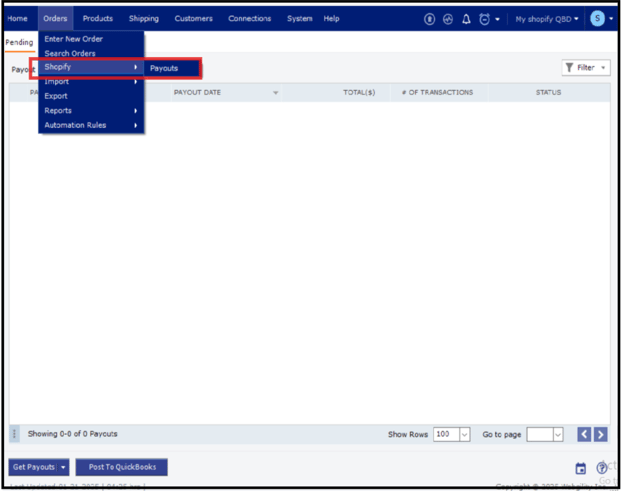The width and height of the screenshot is (623, 491).
Task: Click the alarm clock icon
Action: (484, 19)
